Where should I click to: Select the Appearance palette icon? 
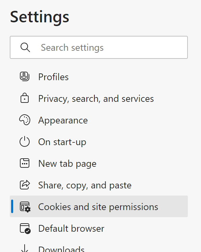[x=25, y=120]
